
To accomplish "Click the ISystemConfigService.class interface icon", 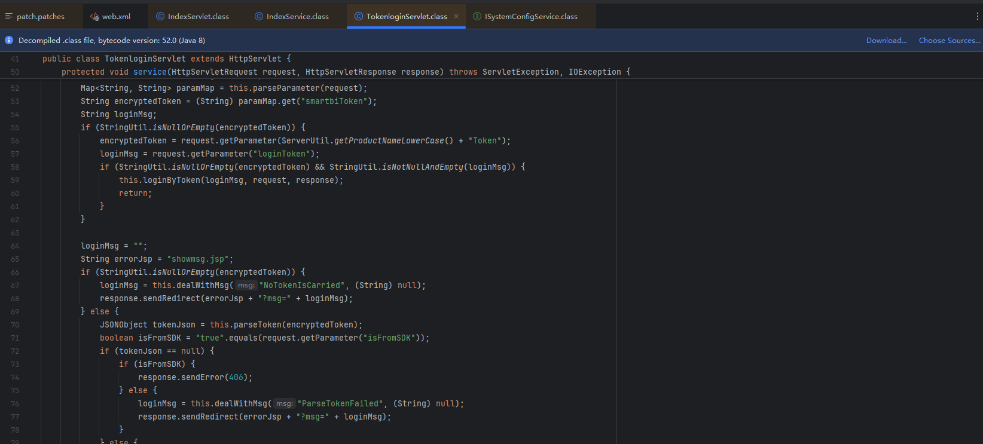I will pyautogui.click(x=477, y=16).
